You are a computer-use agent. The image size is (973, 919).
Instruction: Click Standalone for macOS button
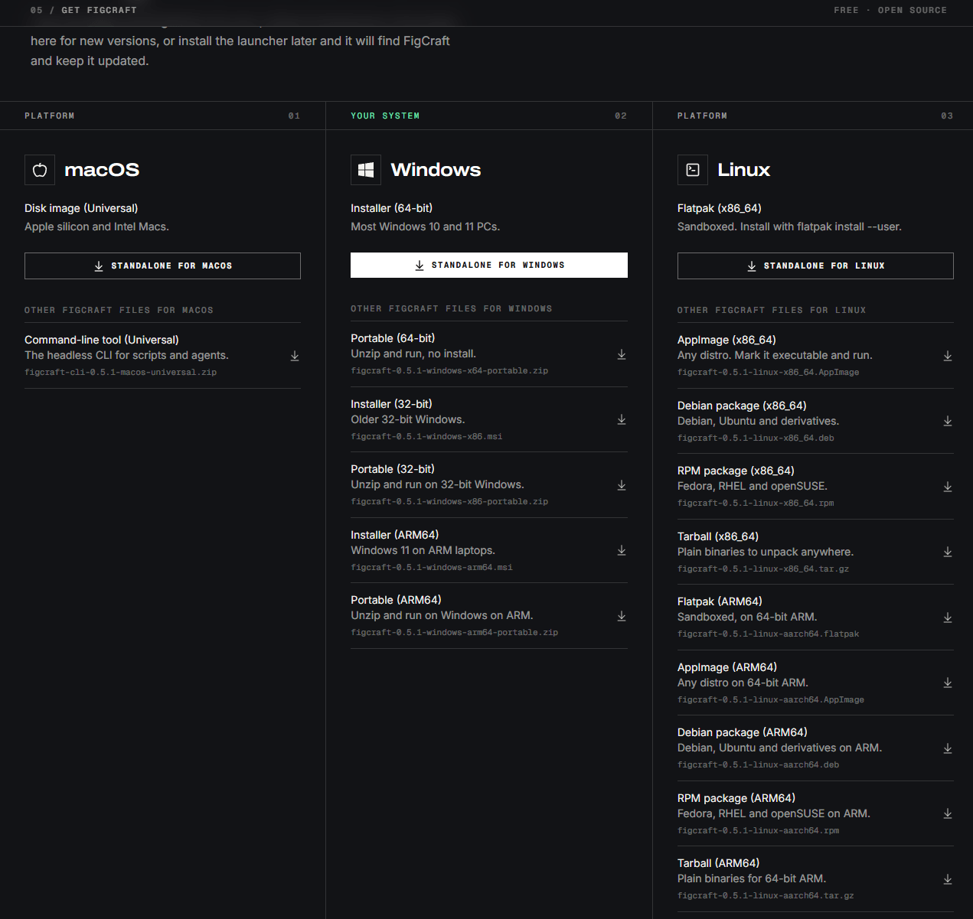[162, 266]
